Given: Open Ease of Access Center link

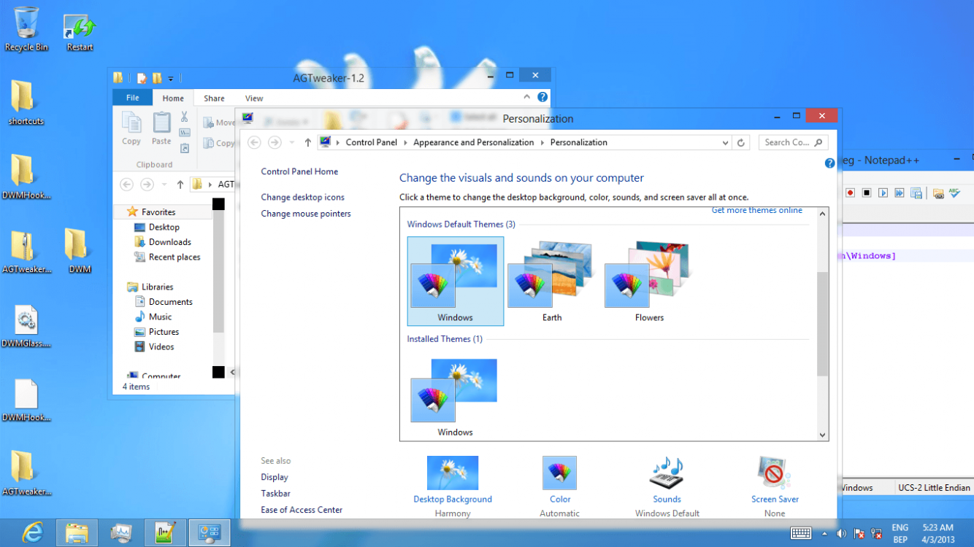Looking at the screenshot, I should click(302, 510).
